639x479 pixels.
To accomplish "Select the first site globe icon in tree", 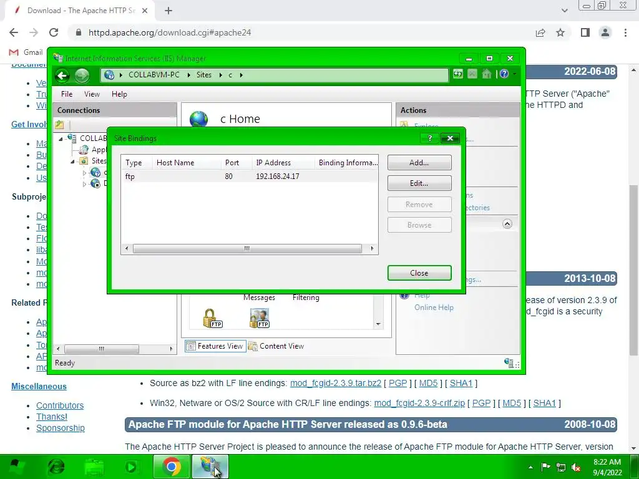I will [x=95, y=172].
